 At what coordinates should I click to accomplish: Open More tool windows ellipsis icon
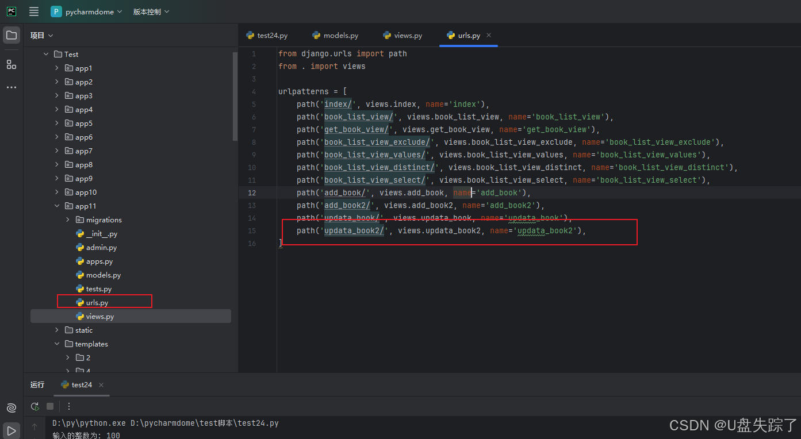click(x=12, y=87)
